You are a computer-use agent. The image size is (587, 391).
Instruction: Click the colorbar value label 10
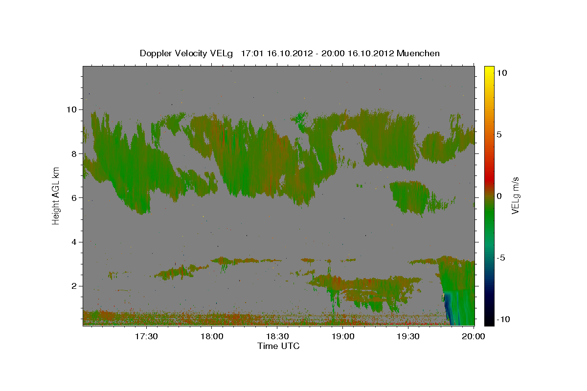(502, 72)
